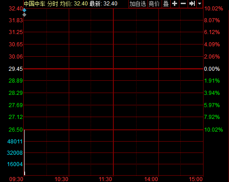
Task: Click the 10:30 time axis label
Action: point(61,179)
